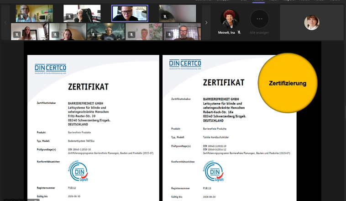Click the DIN CERTCO logo on the right certificate
This screenshot has width=346, height=201.
(185, 64)
